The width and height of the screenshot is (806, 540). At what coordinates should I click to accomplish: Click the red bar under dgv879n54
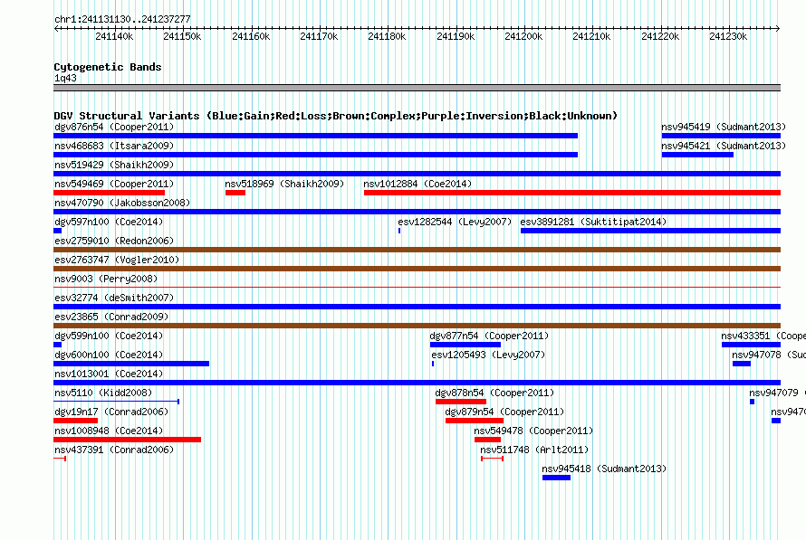tap(475, 421)
